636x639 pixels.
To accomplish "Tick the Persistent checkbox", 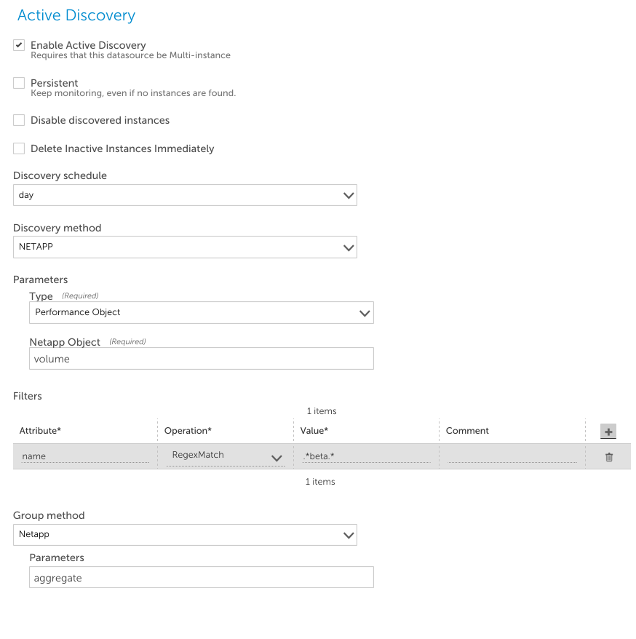I will [19, 83].
